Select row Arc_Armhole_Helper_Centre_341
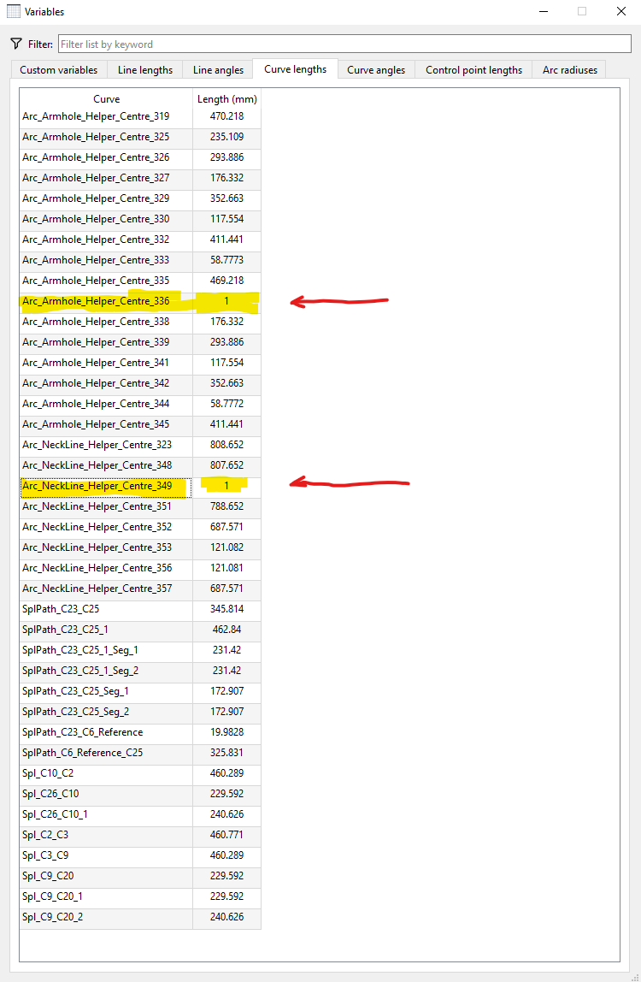Image resolution: width=641 pixels, height=982 pixels. [x=140, y=364]
